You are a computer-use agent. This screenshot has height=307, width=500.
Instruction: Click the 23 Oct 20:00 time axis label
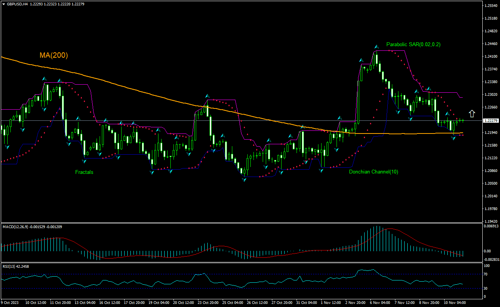[208, 303]
